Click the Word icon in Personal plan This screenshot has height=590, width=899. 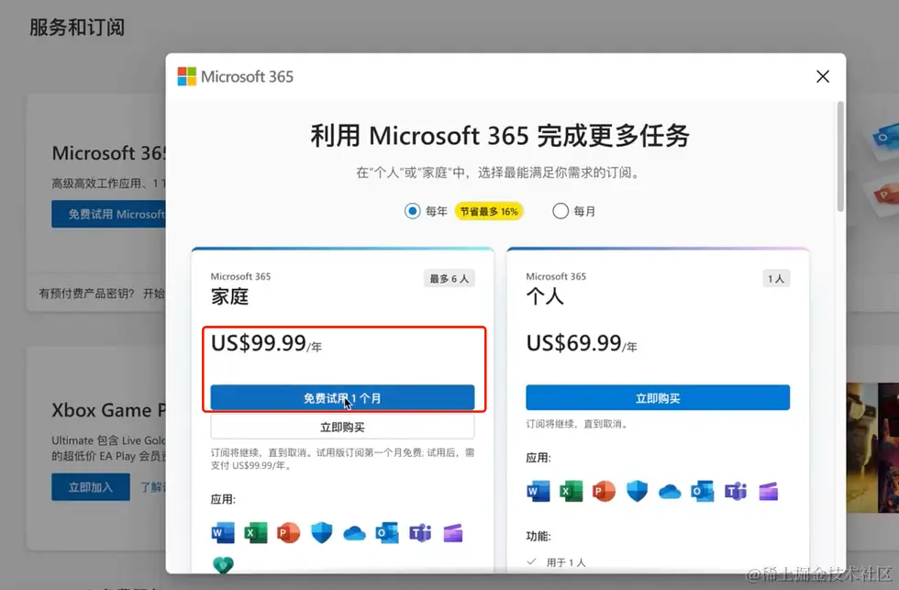tap(538, 492)
